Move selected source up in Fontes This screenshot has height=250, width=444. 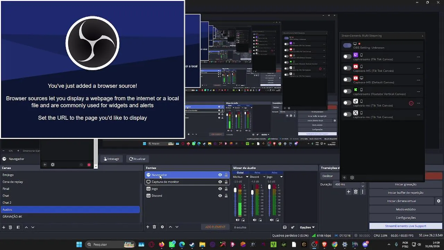coord(170,227)
